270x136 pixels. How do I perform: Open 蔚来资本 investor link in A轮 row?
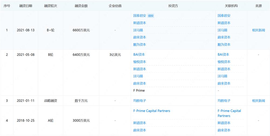click(x=140, y=130)
